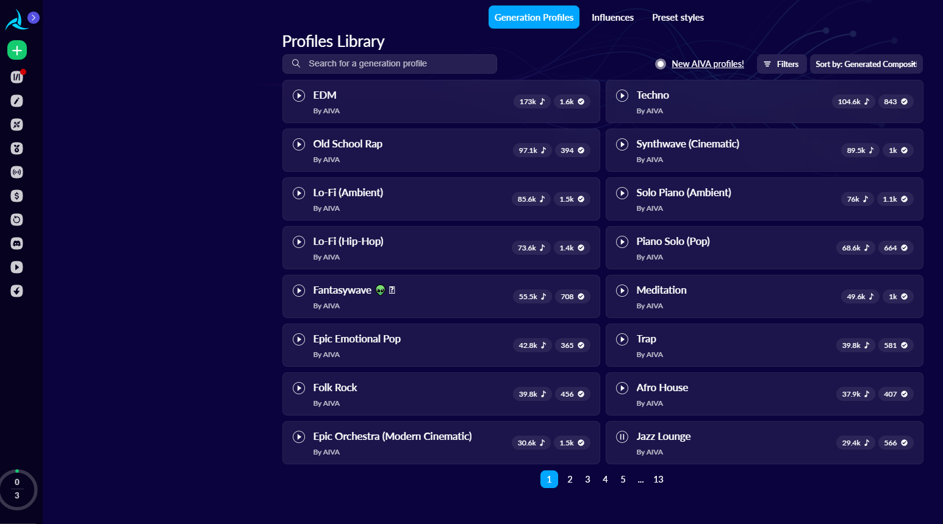The height and width of the screenshot is (524, 943).
Task: Toggle the New AIVA profiles radio button
Action: pos(661,64)
